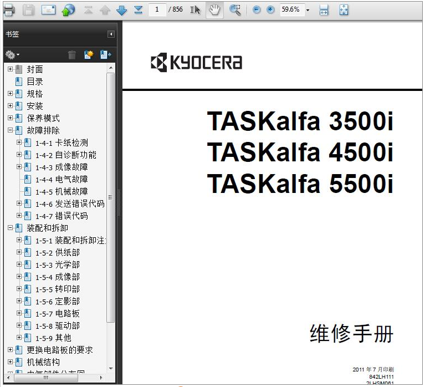Jump to last page arrow icon

click(x=139, y=10)
